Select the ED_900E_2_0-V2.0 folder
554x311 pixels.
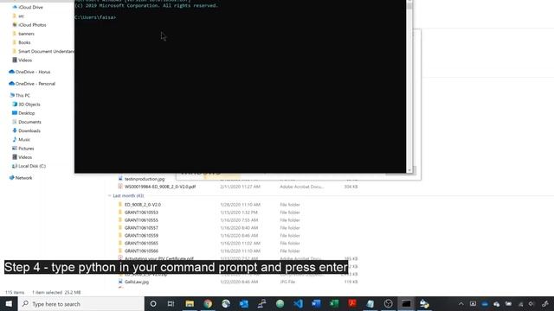point(142,205)
